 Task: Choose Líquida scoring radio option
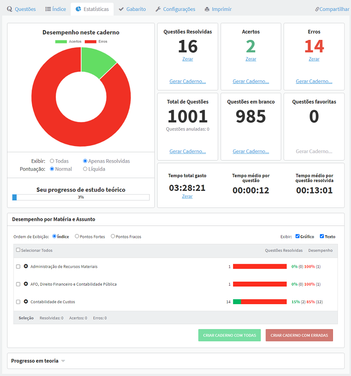[85, 169]
